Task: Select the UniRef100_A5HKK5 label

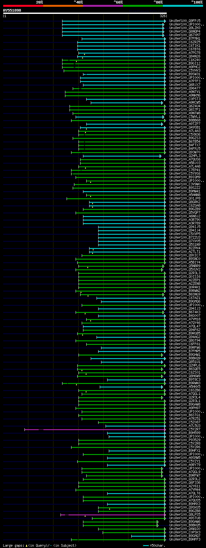Action: 185,387
